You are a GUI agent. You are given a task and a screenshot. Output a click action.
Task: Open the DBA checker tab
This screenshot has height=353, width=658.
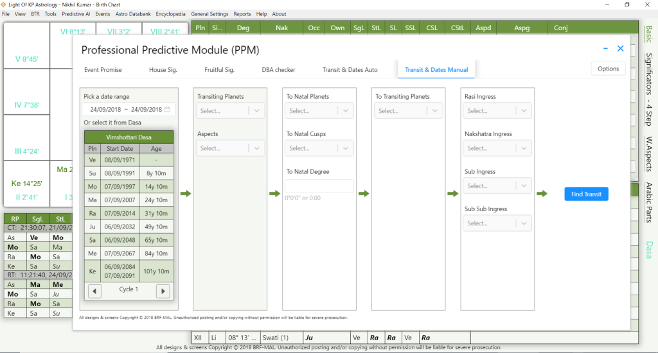click(278, 69)
